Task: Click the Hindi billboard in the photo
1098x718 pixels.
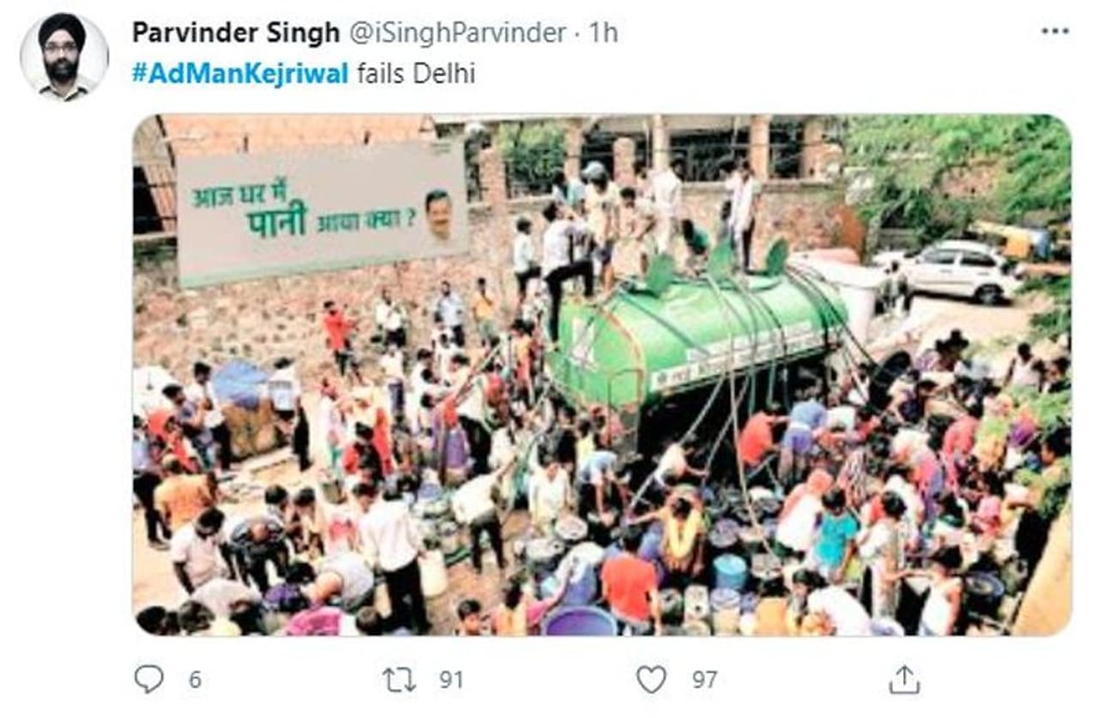Action: tap(322, 212)
